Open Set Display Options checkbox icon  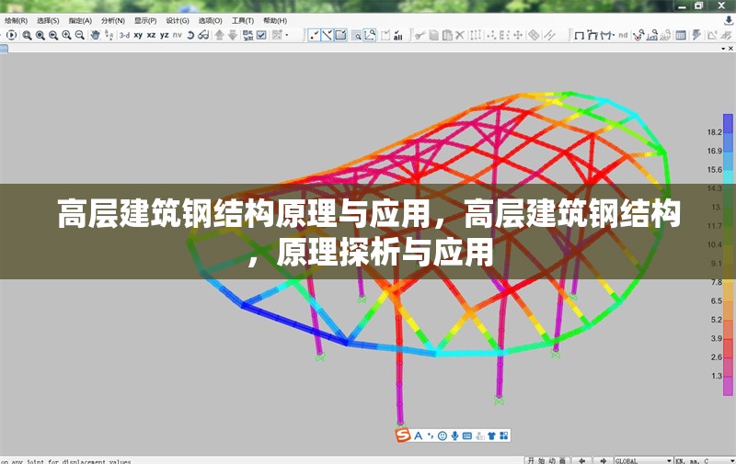pyautogui.click(x=261, y=35)
